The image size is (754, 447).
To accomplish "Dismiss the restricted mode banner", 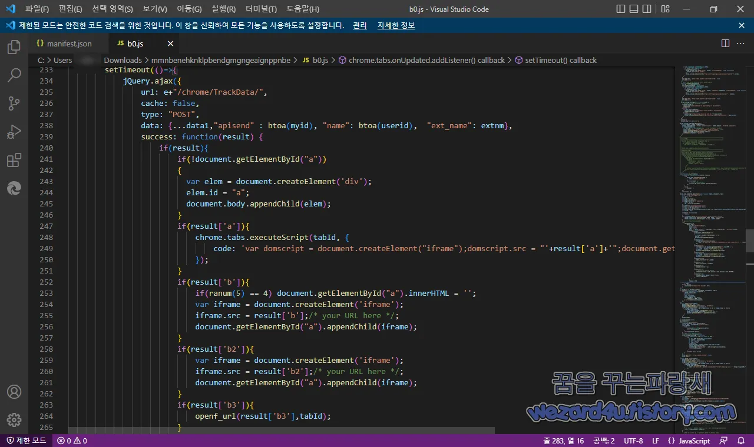I will pyautogui.click(x=742, y=25).
